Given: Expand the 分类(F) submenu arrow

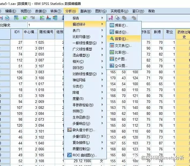Looking at the screenshot, I should coord(102,86).
